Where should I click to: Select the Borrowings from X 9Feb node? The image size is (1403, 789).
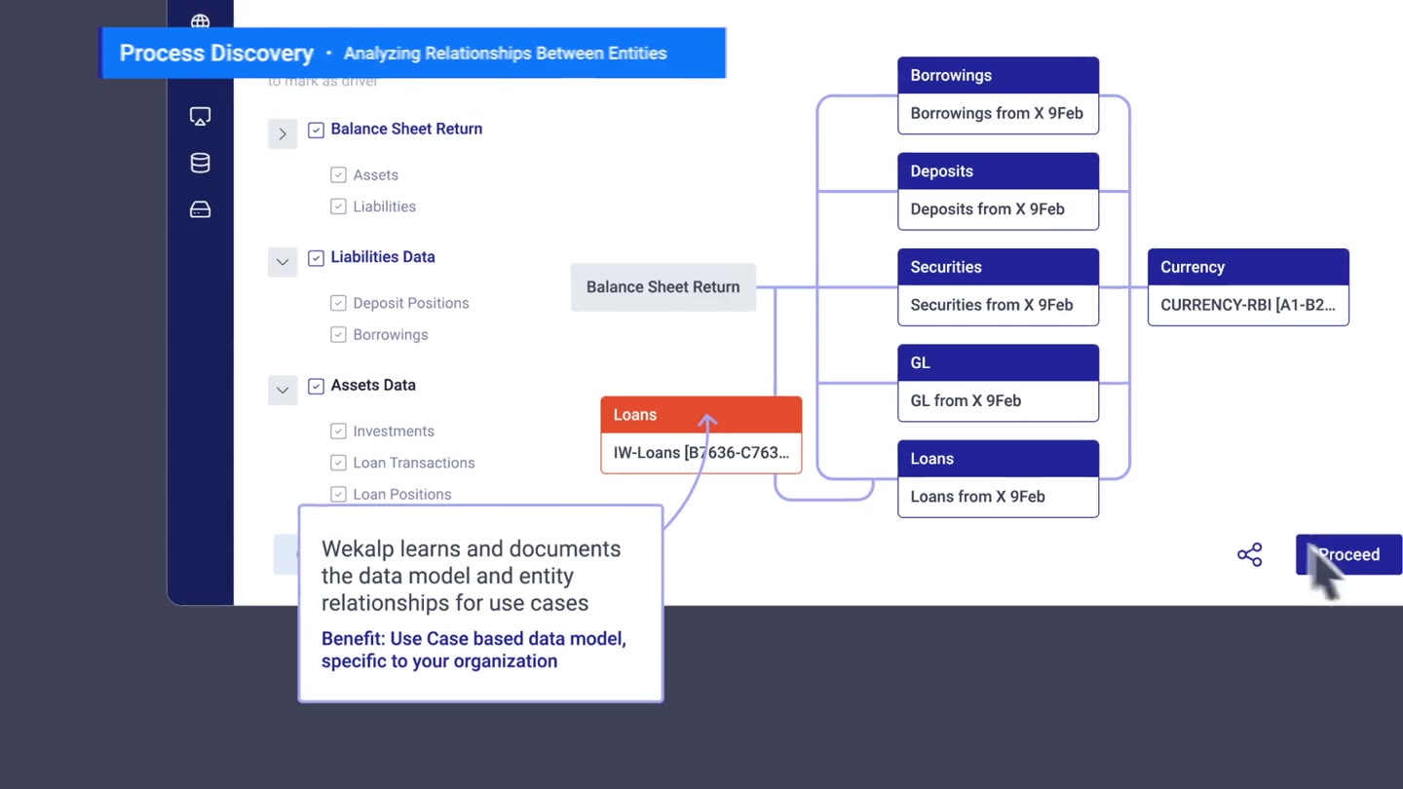point(998,94)
